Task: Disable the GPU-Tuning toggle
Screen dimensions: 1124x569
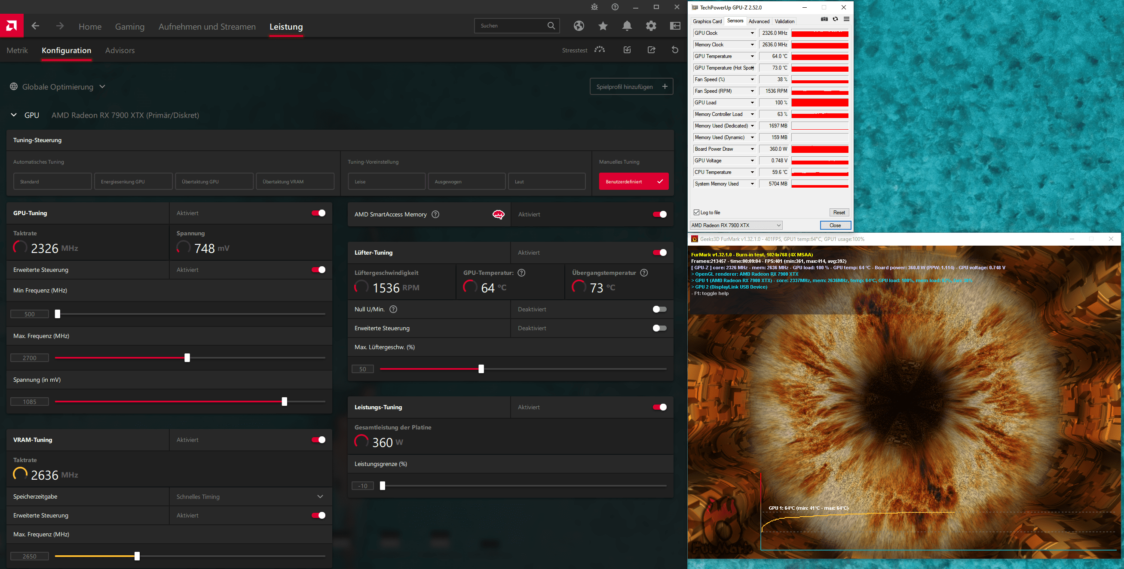Action: point(318,213)
